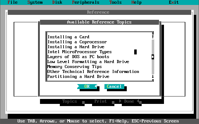Open the File menu

[12, 2]
